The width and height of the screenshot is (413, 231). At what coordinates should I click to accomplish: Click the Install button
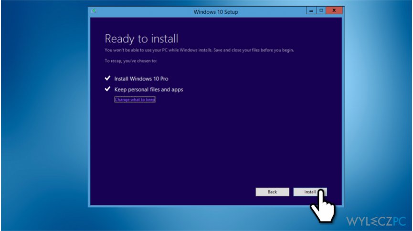coord(310,192)
